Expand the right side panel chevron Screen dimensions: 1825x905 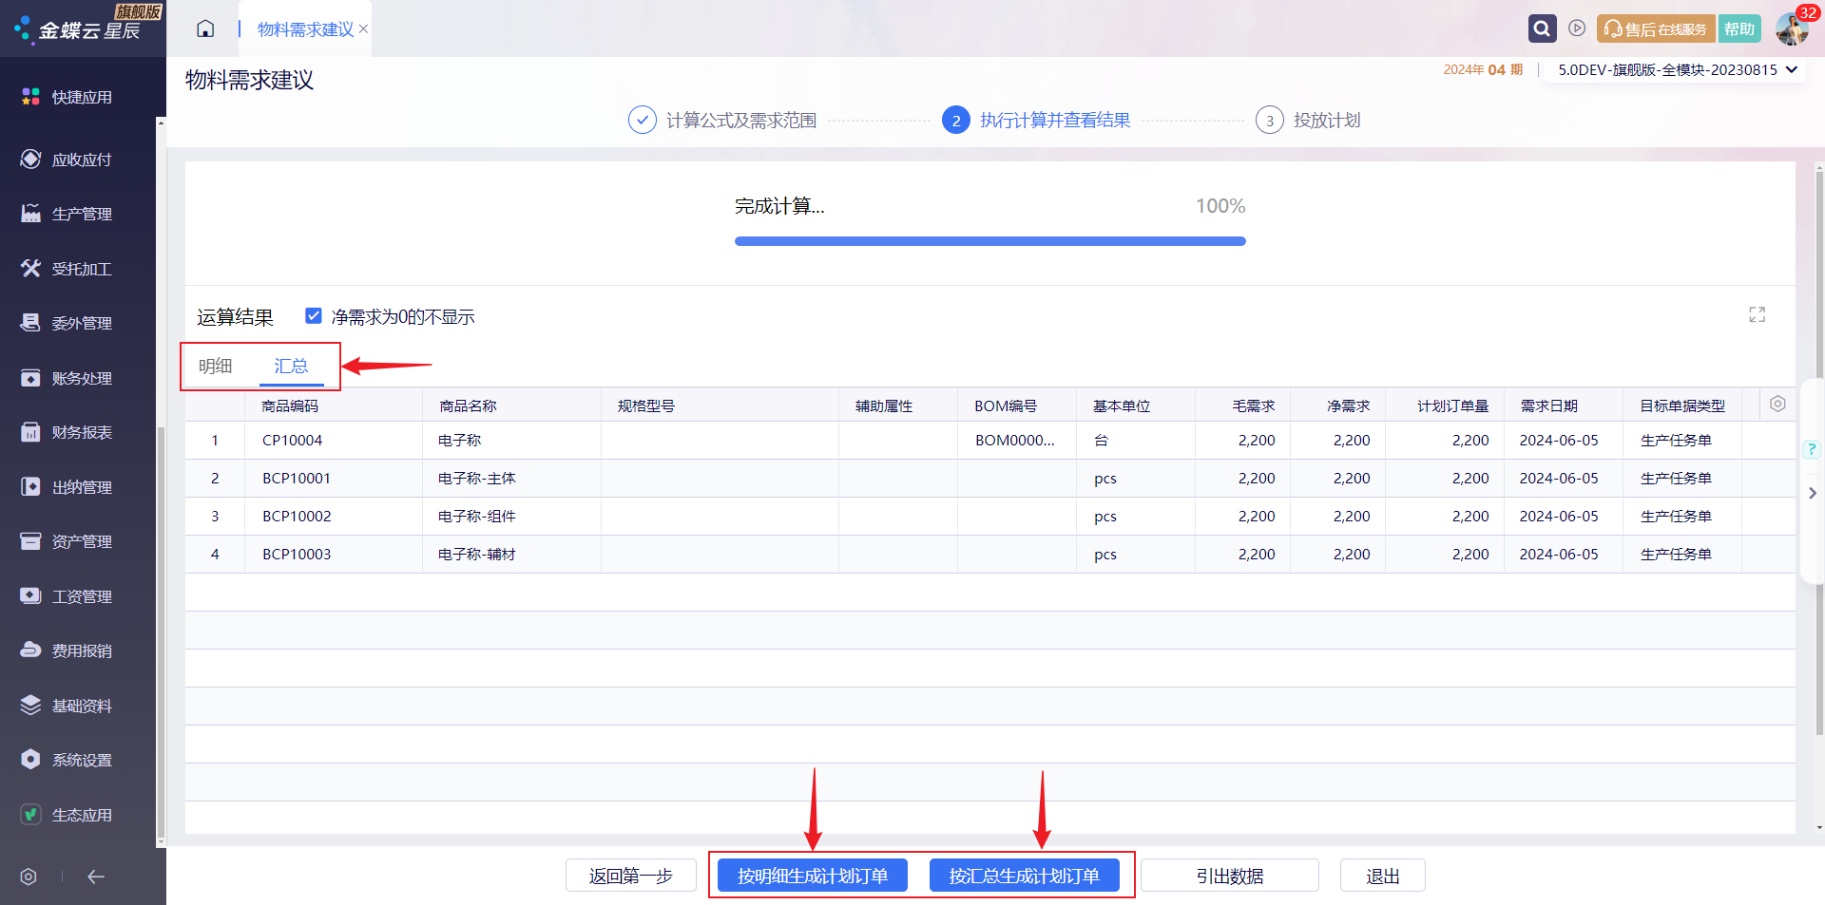(1813, 493)
